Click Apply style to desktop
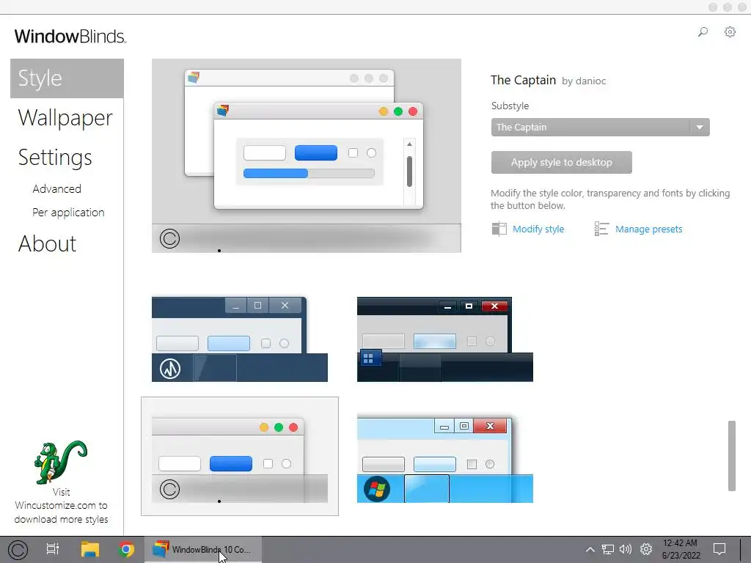 pos(561,162)
